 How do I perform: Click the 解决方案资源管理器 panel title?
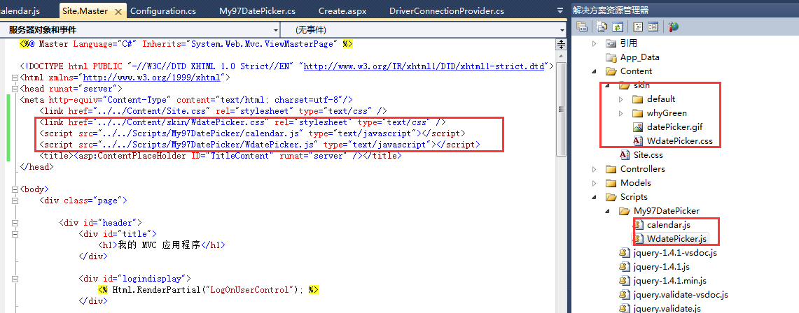coord(611,10)
